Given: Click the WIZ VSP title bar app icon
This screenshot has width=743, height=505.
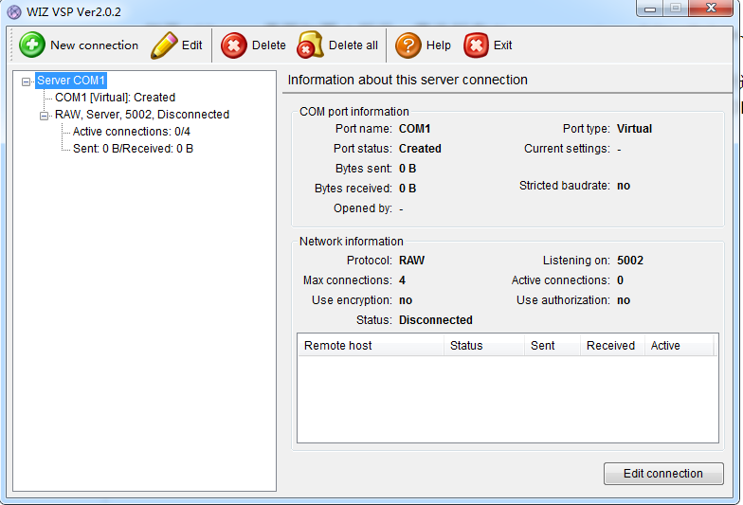Looking at the screenshot, I should coord(15,11).
